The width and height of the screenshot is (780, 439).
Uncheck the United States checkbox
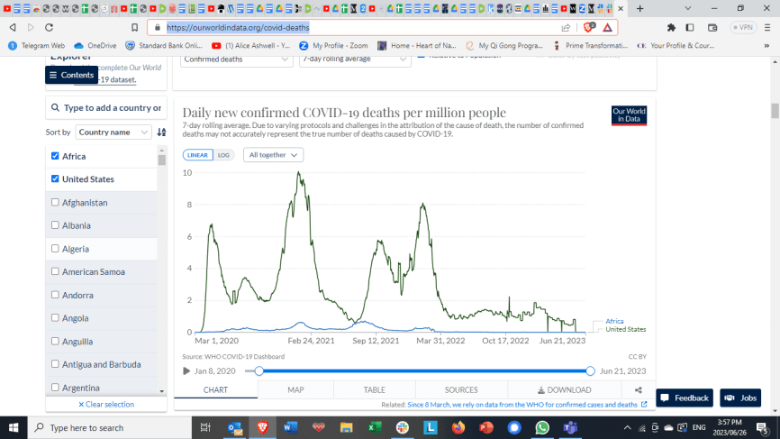click(x=56, y=178)
